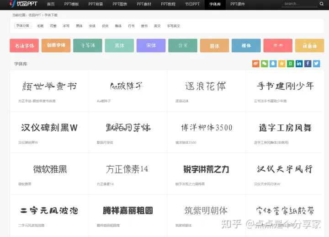Open the PPT背景 nav item
Screen dimensions: 329x237
click(x=96, y=4)
